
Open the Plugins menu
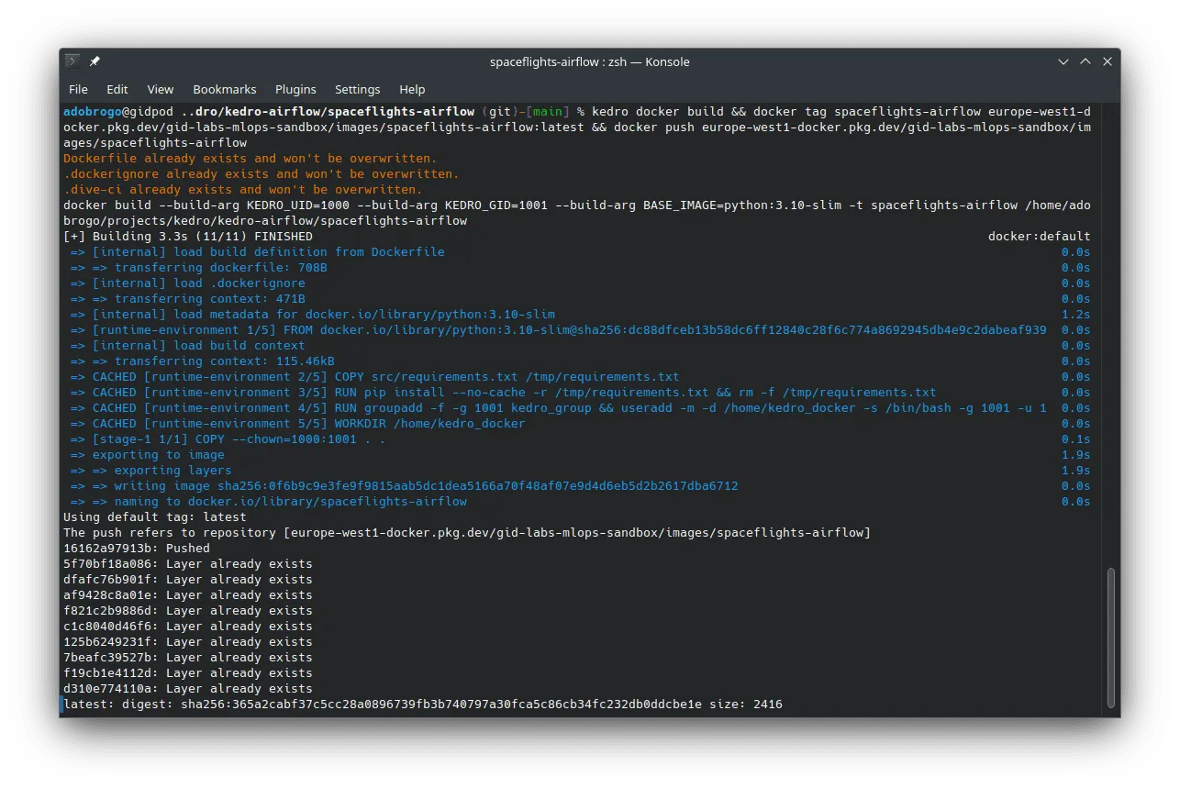coord(295,89)
